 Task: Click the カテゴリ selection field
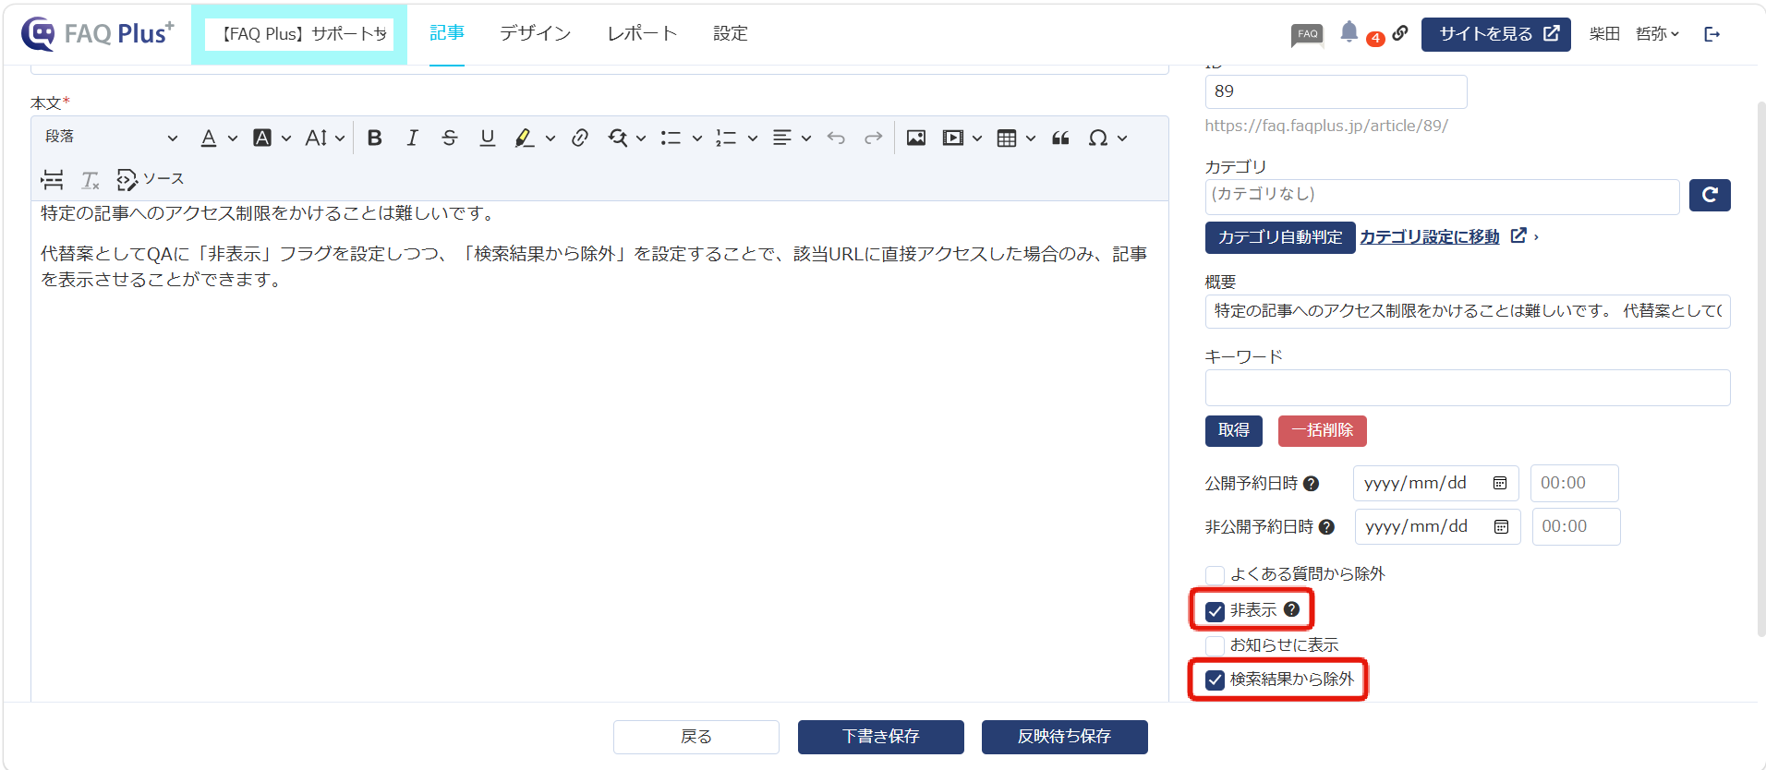coord(1443,197)
